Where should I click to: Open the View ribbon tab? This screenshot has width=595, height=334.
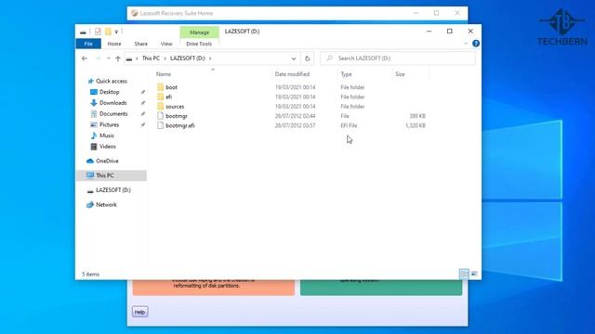tap(166, 44)
